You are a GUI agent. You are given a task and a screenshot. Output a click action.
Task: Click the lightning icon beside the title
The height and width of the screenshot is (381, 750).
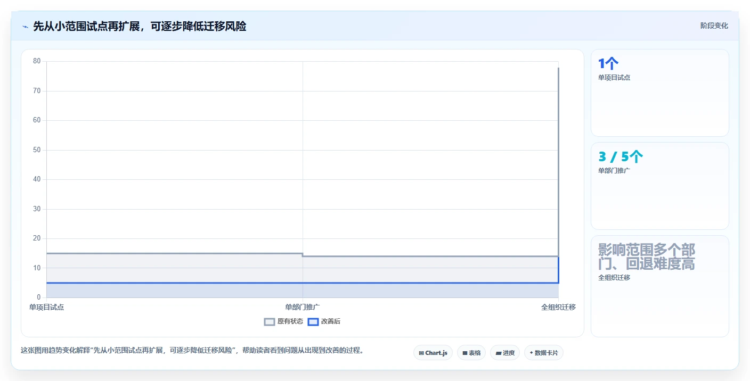click(x=25, y=27)
